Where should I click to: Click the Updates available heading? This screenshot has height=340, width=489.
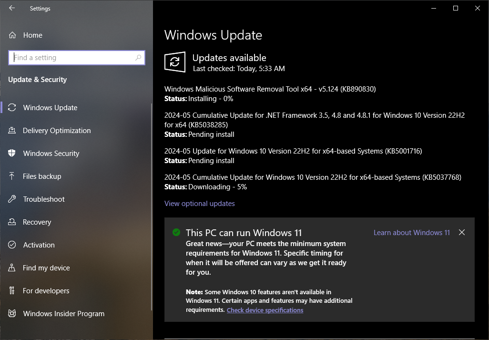click(x=229, y=58)
